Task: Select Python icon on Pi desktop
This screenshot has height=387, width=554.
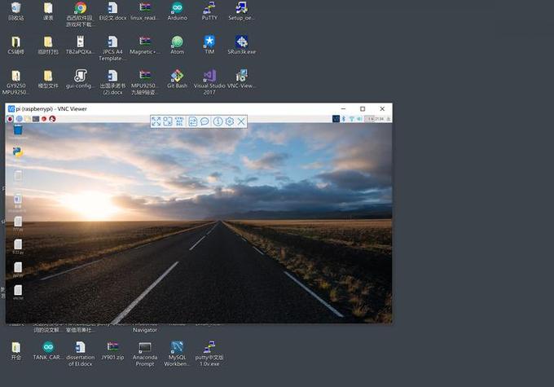Action: coord(18,152)
